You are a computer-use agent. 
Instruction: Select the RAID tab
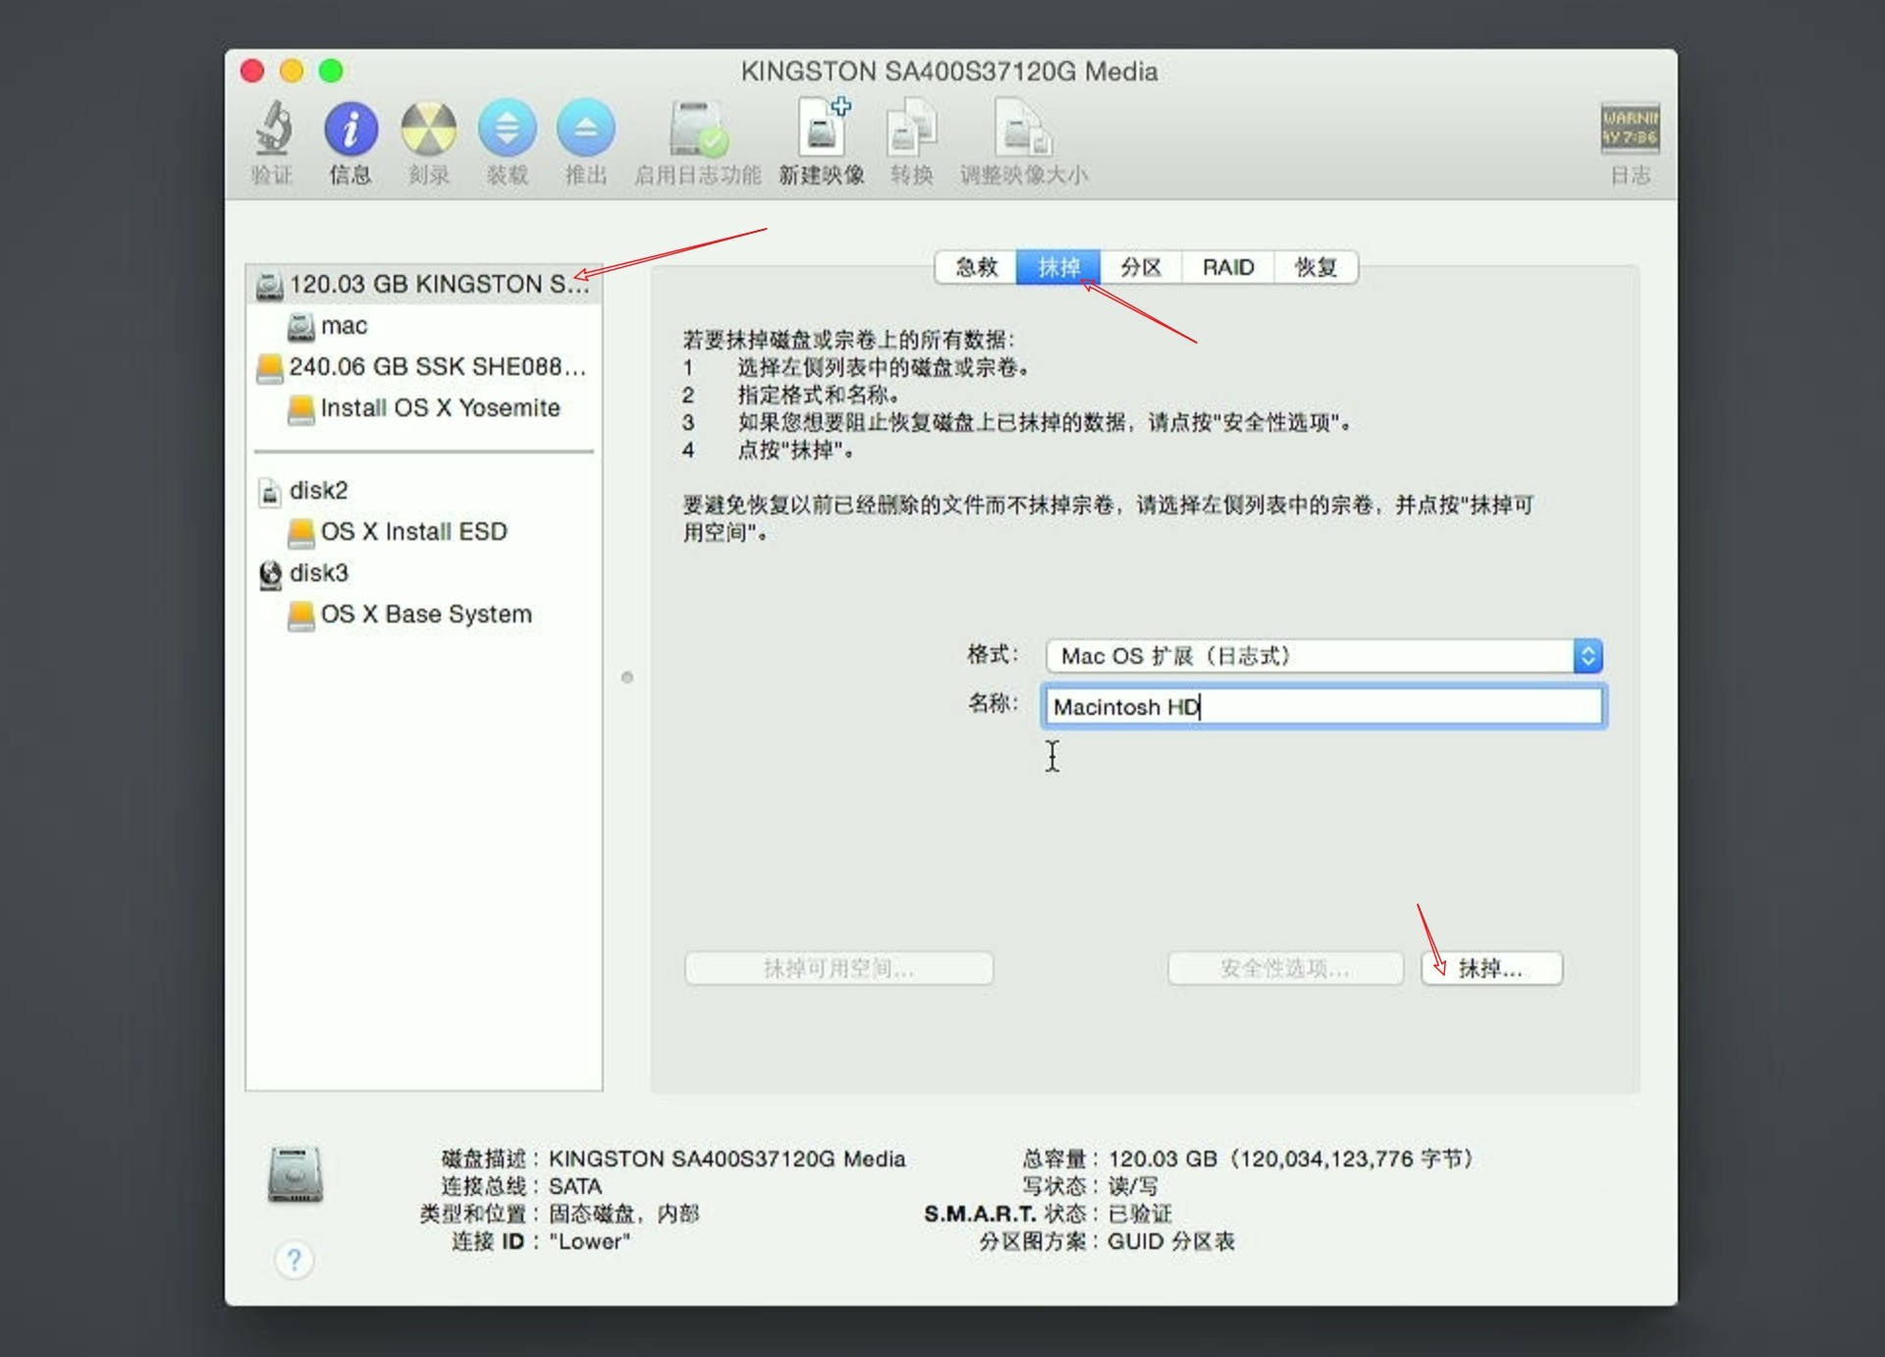1227,267
